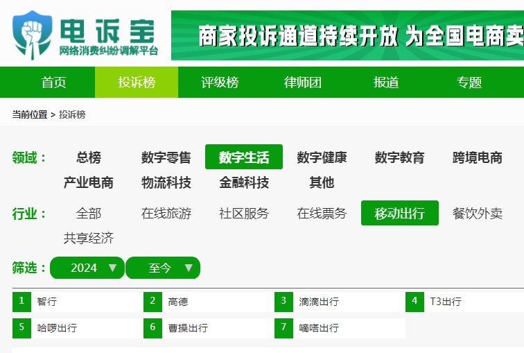Select 全部 in the industry row
This screenshot has width=524, height=353.
coord(89,214)
